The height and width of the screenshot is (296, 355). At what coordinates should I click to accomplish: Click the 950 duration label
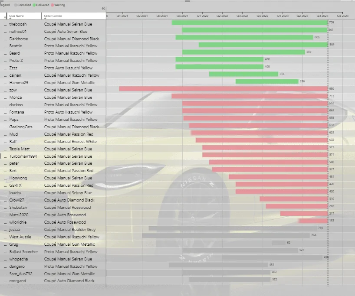click(x=332, y=89)
